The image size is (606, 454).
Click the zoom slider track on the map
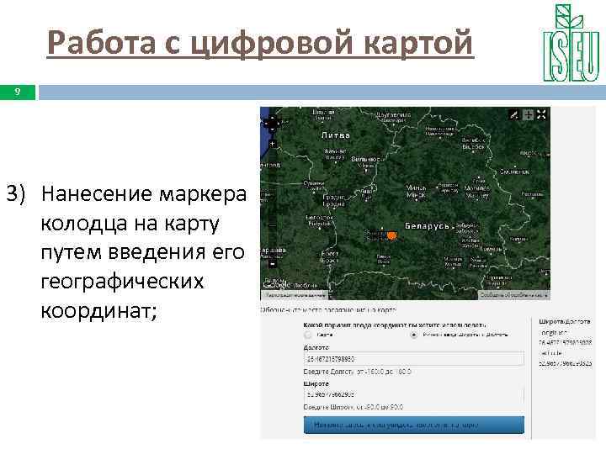pos(273,204)
